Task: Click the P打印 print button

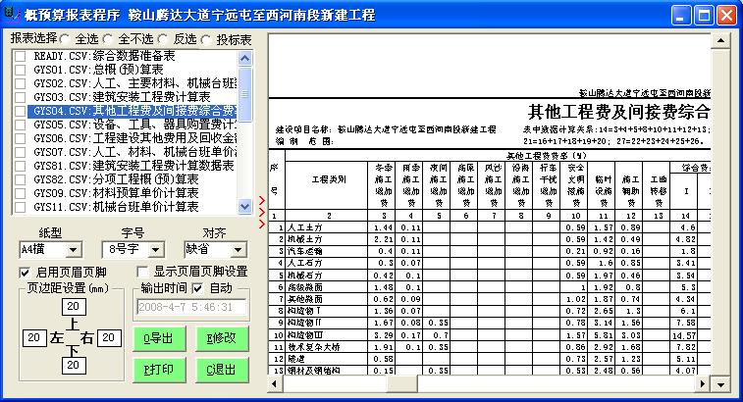Action: [159, 370]
